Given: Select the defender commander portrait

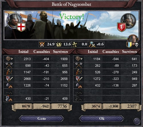Looking at the screenshot, I should tap(128, 21).
